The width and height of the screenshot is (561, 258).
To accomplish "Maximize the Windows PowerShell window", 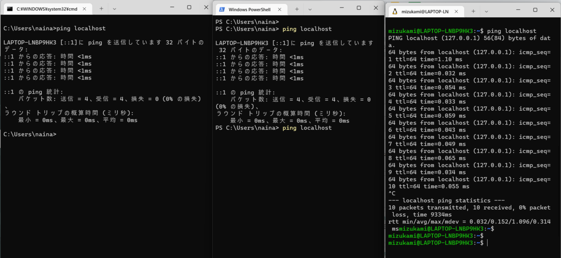I will 359,7.
